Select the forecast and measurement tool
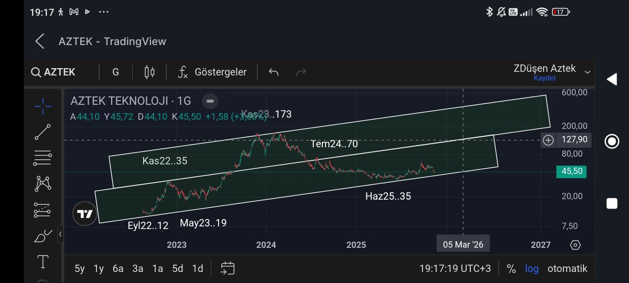 click(x=42, y=210)
